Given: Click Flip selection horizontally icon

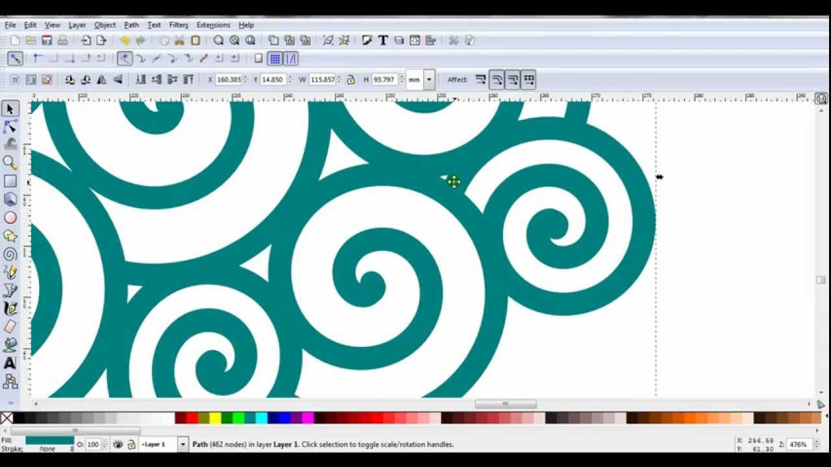Looking at the screenshot, I should point(101,80).
